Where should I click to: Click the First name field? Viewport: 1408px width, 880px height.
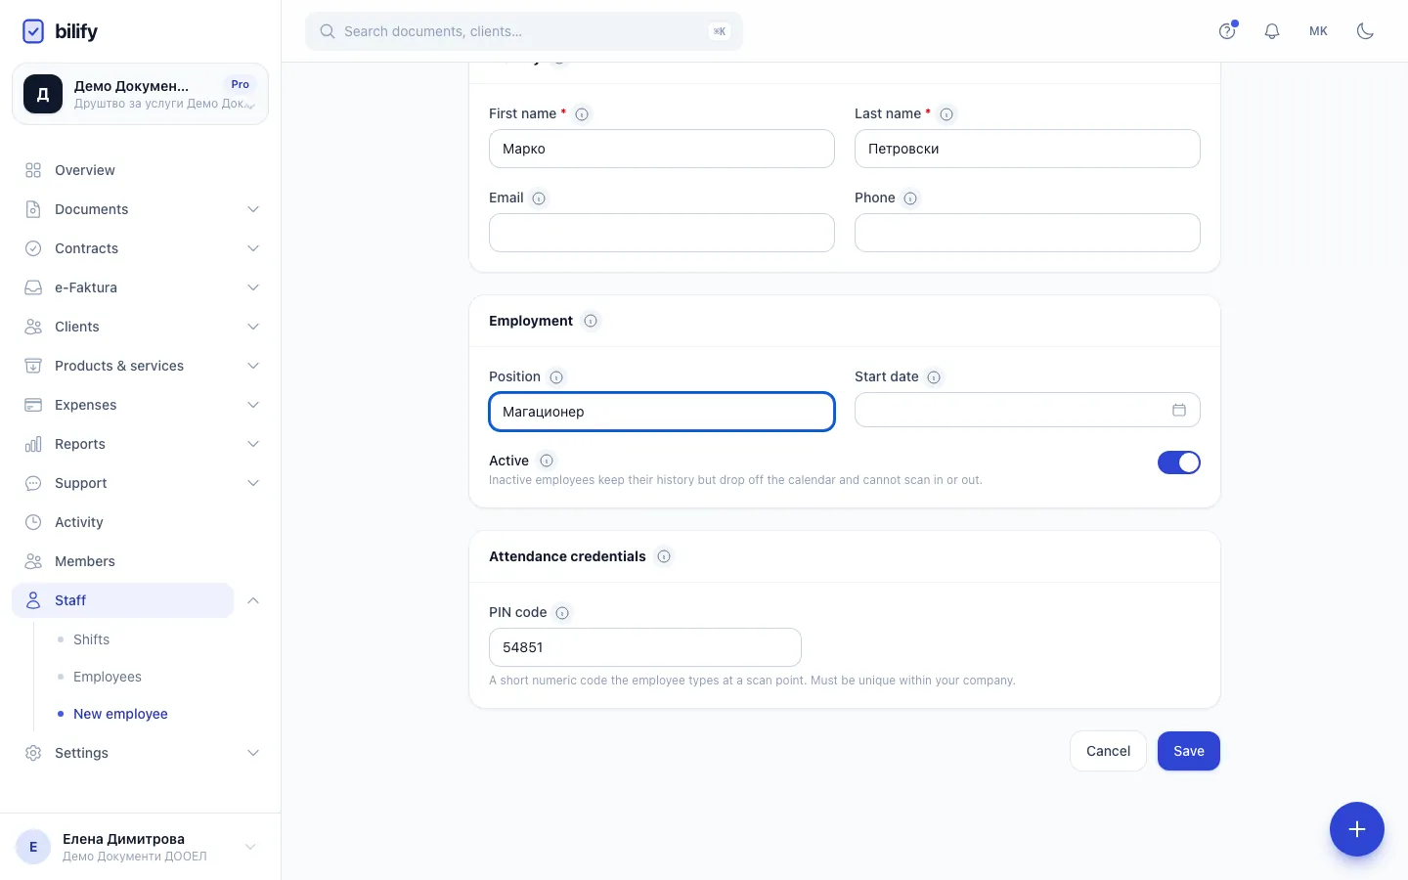pyautogui.click(x=662, y=149)
